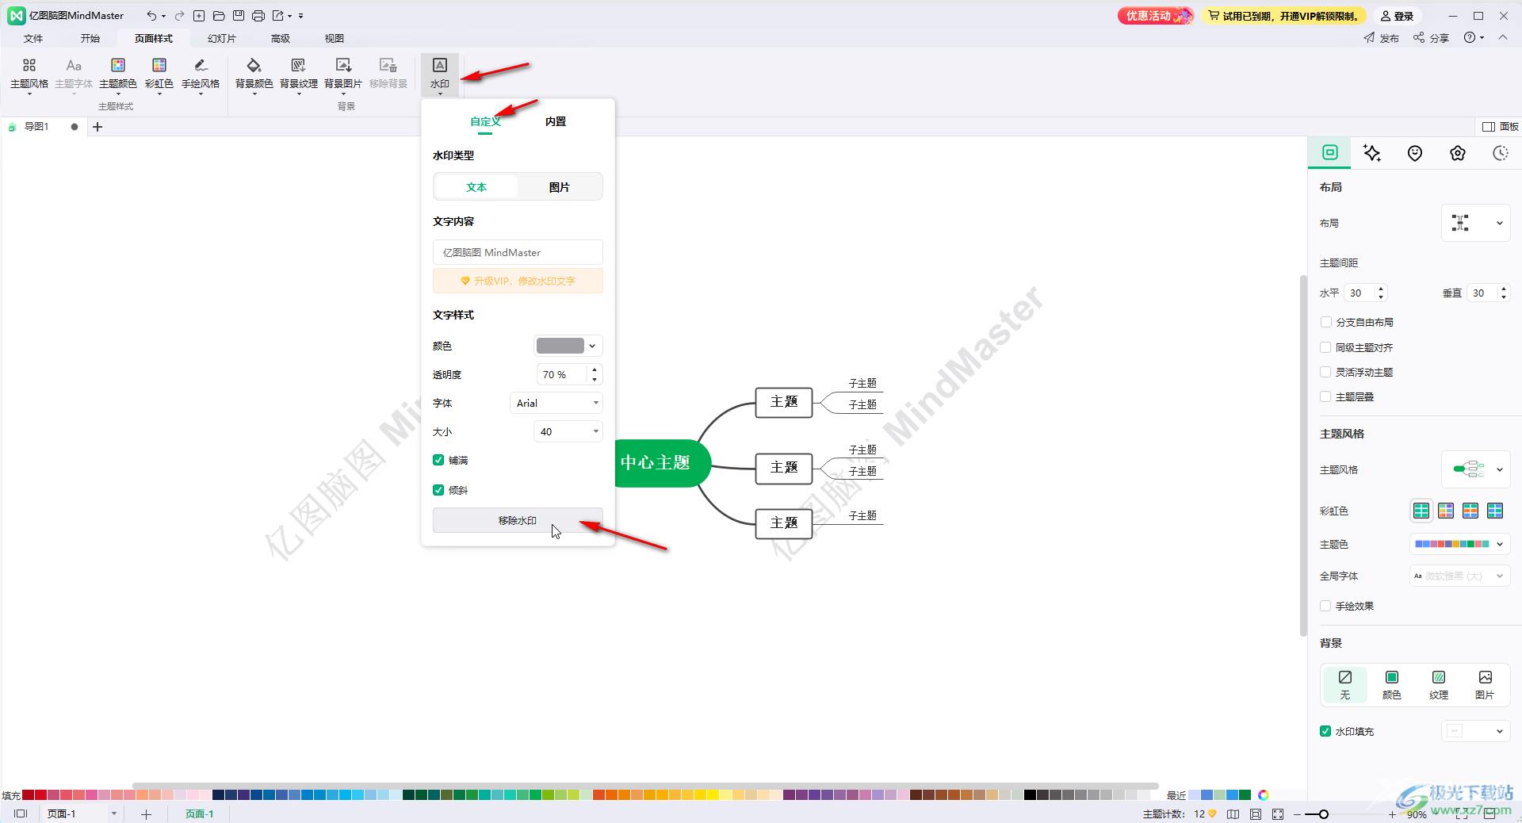
Task: Switch to the Advanced (高级) tab
Action: [x=281, y=38]
